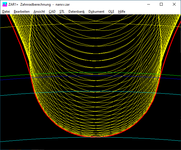
Task: Open the Bearbeiten menu
Action: pyautogui.click(x=21, y=12)
